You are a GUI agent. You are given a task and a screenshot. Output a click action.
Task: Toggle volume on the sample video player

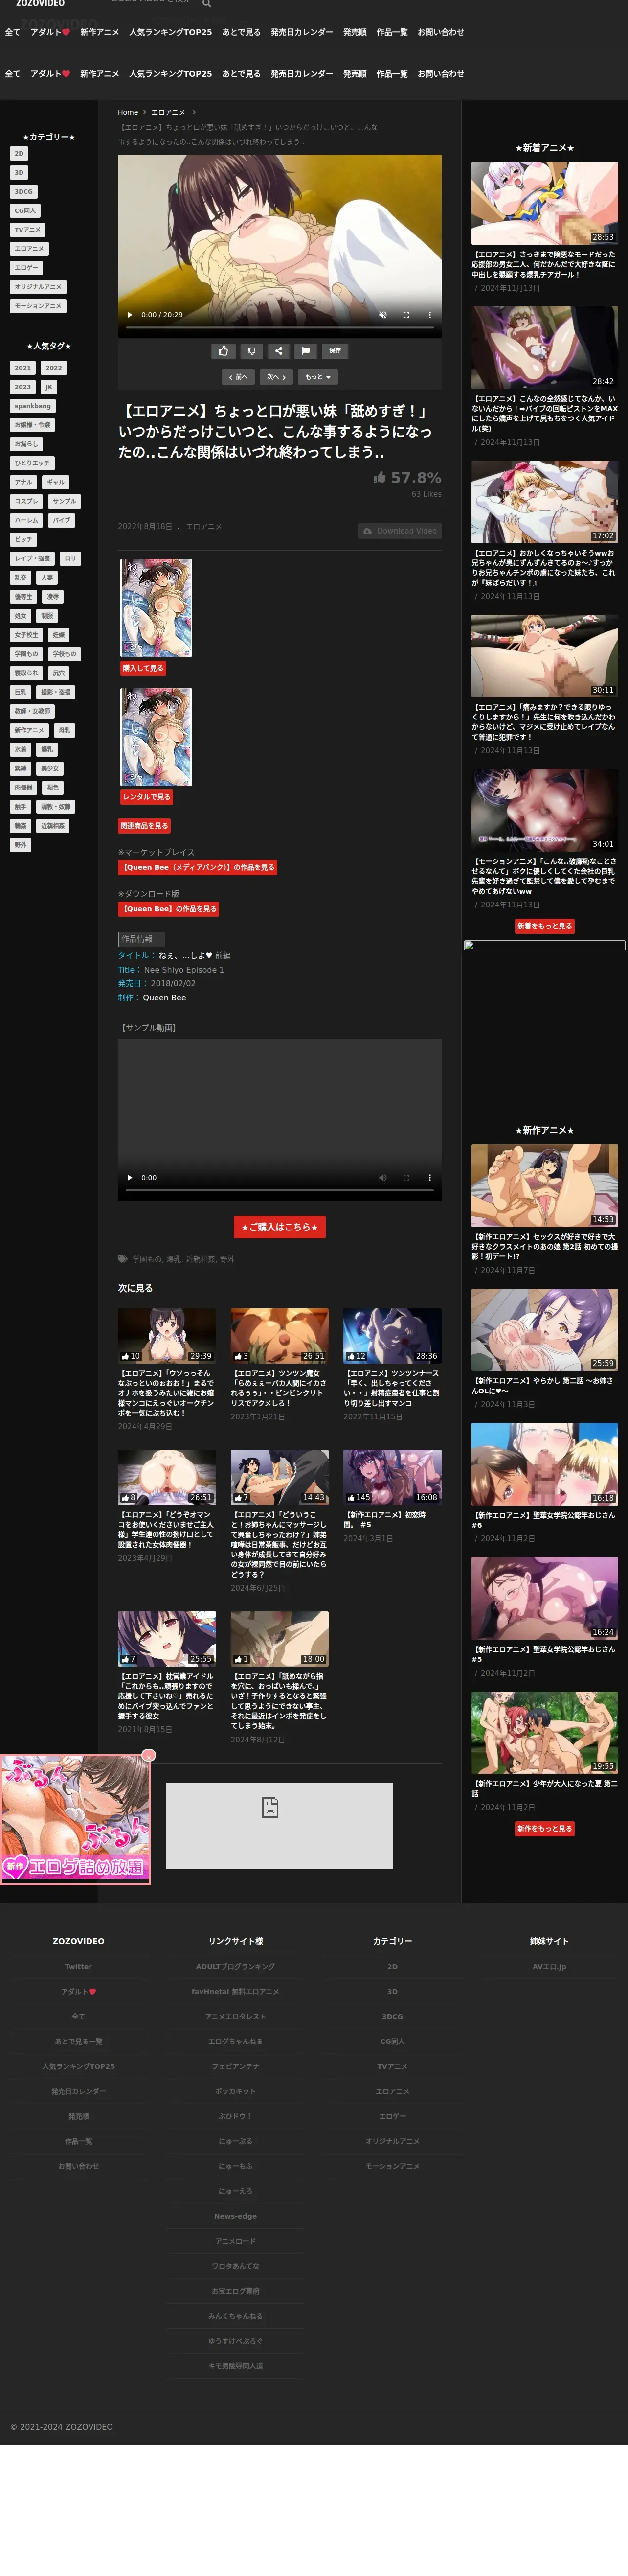[x=383, y=1177]
